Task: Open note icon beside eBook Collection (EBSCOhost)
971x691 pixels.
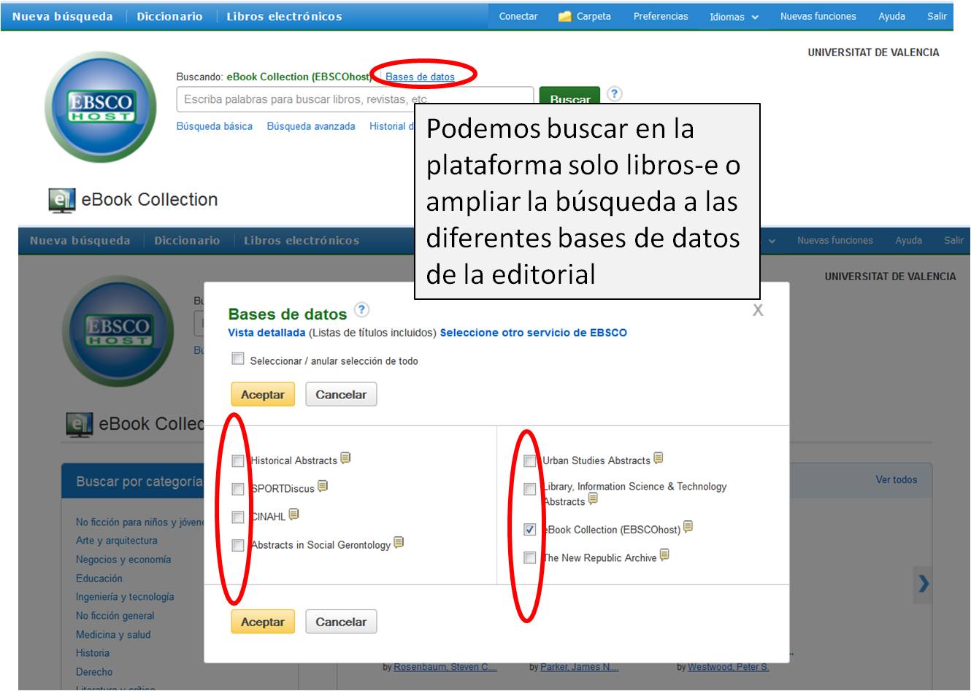Action: coord(688,527)
